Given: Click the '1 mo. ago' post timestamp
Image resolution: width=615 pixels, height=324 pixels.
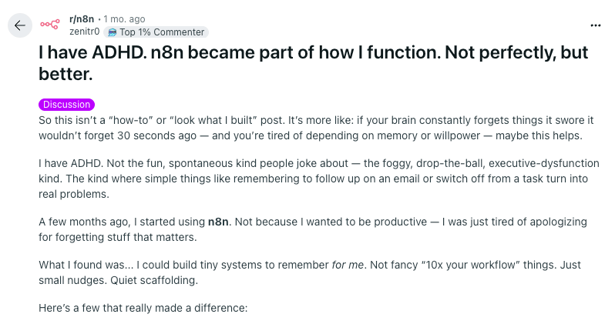Looking at the screenshot, I should [x=124, y=18].
